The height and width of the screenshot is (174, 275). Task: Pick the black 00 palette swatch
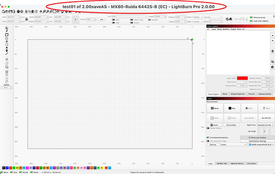[4, 168]
